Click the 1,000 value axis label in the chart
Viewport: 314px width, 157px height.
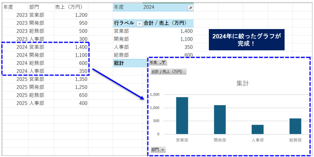tap(155, 108)
